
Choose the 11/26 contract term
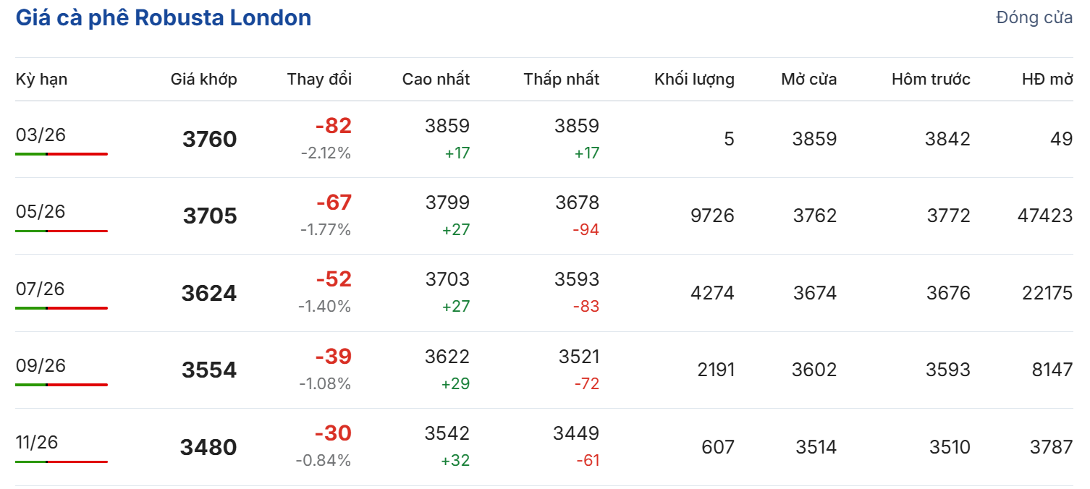pos(37,442)
